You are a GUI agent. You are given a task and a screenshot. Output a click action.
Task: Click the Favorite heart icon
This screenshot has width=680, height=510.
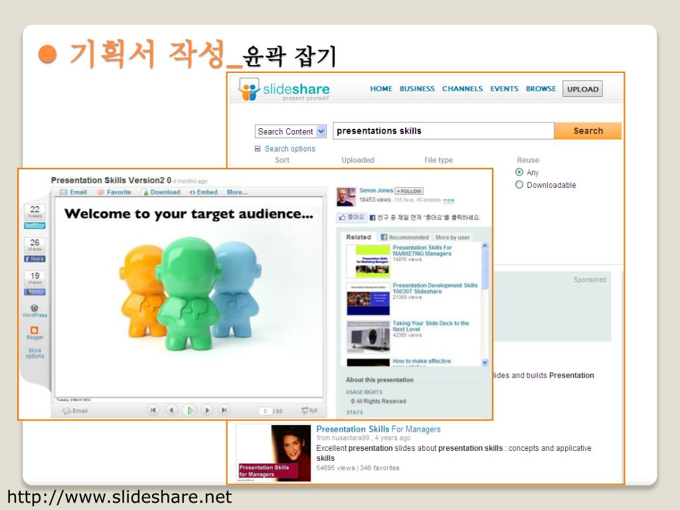click(x=101, y=192)
